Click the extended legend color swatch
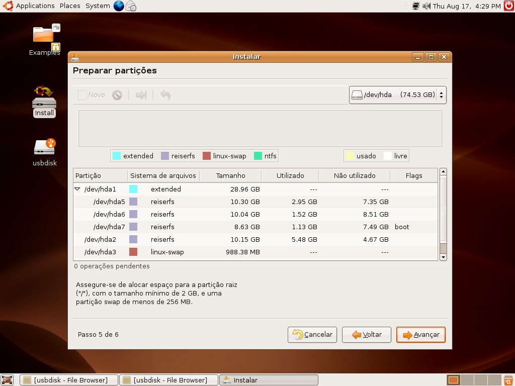 tap(117, 156)
